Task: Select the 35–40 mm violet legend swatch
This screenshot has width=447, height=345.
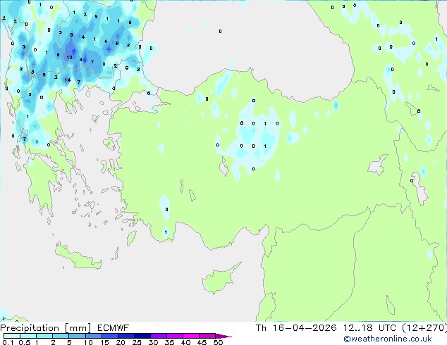Action: (175, 336)
